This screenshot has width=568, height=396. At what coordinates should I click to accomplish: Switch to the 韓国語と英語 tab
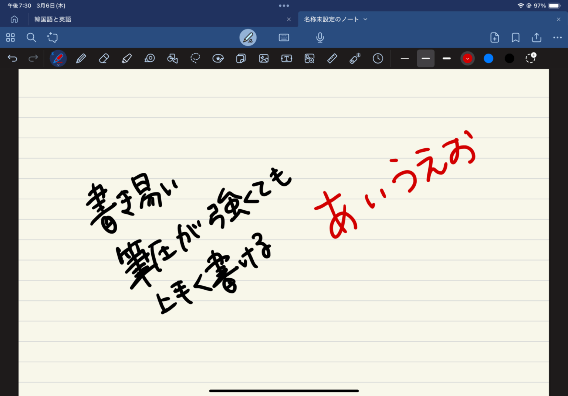pos(53,19)
